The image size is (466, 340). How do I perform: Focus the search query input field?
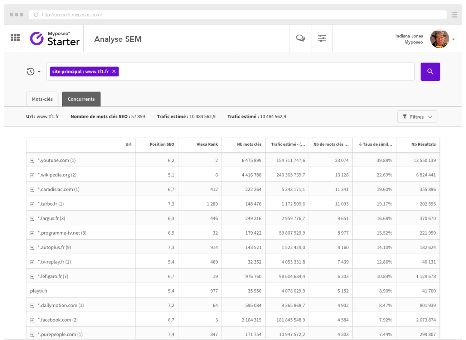(230, 71)
